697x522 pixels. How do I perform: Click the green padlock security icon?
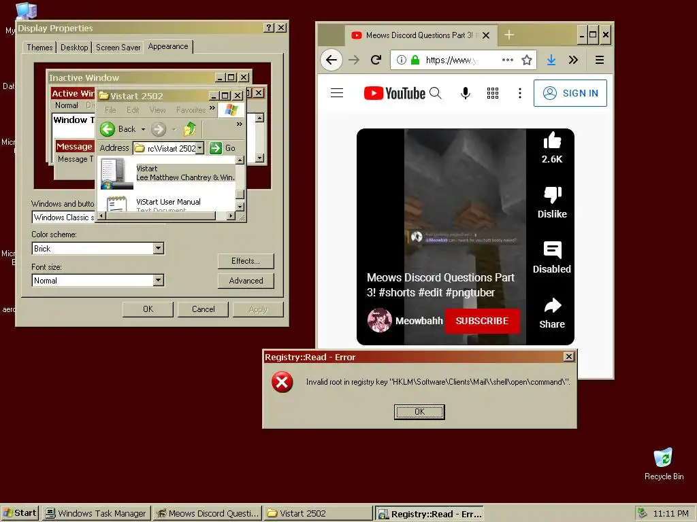pyautogui.click(x=415, y=60)
